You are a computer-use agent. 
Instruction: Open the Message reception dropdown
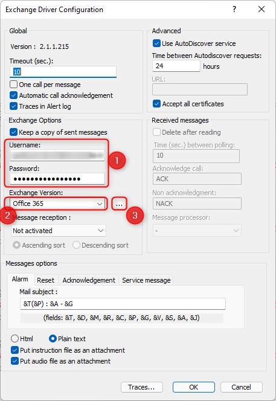click(x=59, y=231)
